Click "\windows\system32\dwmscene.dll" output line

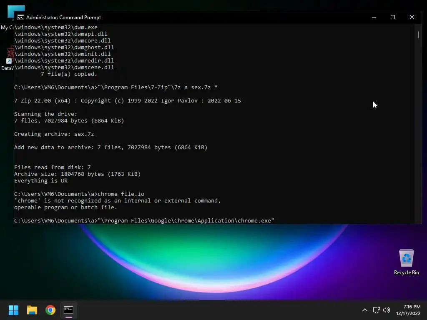pyautogui.click(x=64, y=67)
